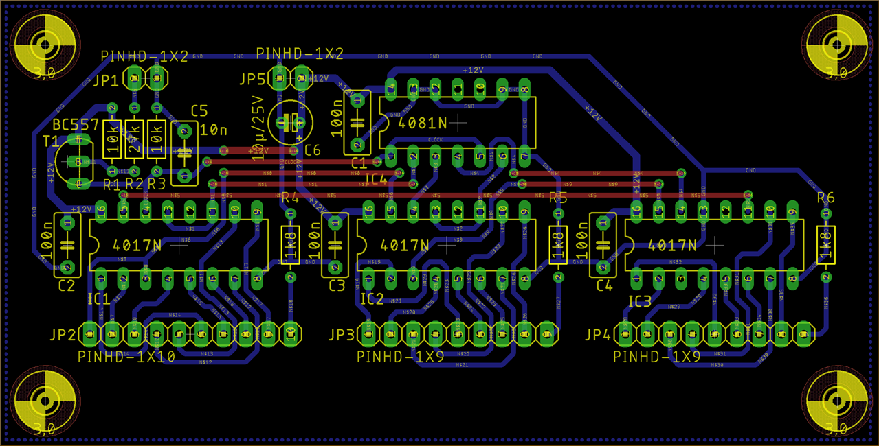Click the IC4 designator label
Image resolution: width=879 pixels, height=446 pixels.
(377, 180)
